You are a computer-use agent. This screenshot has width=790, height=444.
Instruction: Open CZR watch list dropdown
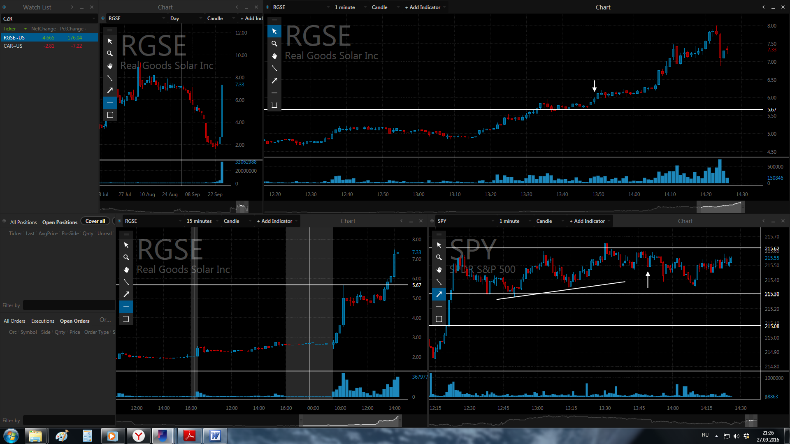click(x=49, y=18)
